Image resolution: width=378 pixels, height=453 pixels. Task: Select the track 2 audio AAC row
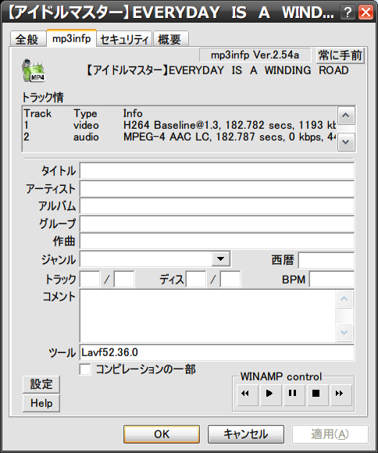180,137
